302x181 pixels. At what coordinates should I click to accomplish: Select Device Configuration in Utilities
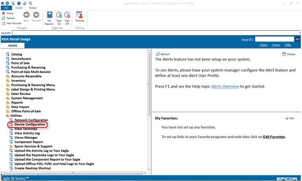pos(30,125)
